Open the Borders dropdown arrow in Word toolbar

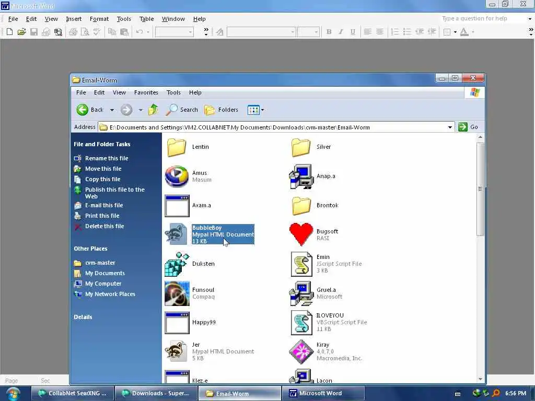(455, 32)
